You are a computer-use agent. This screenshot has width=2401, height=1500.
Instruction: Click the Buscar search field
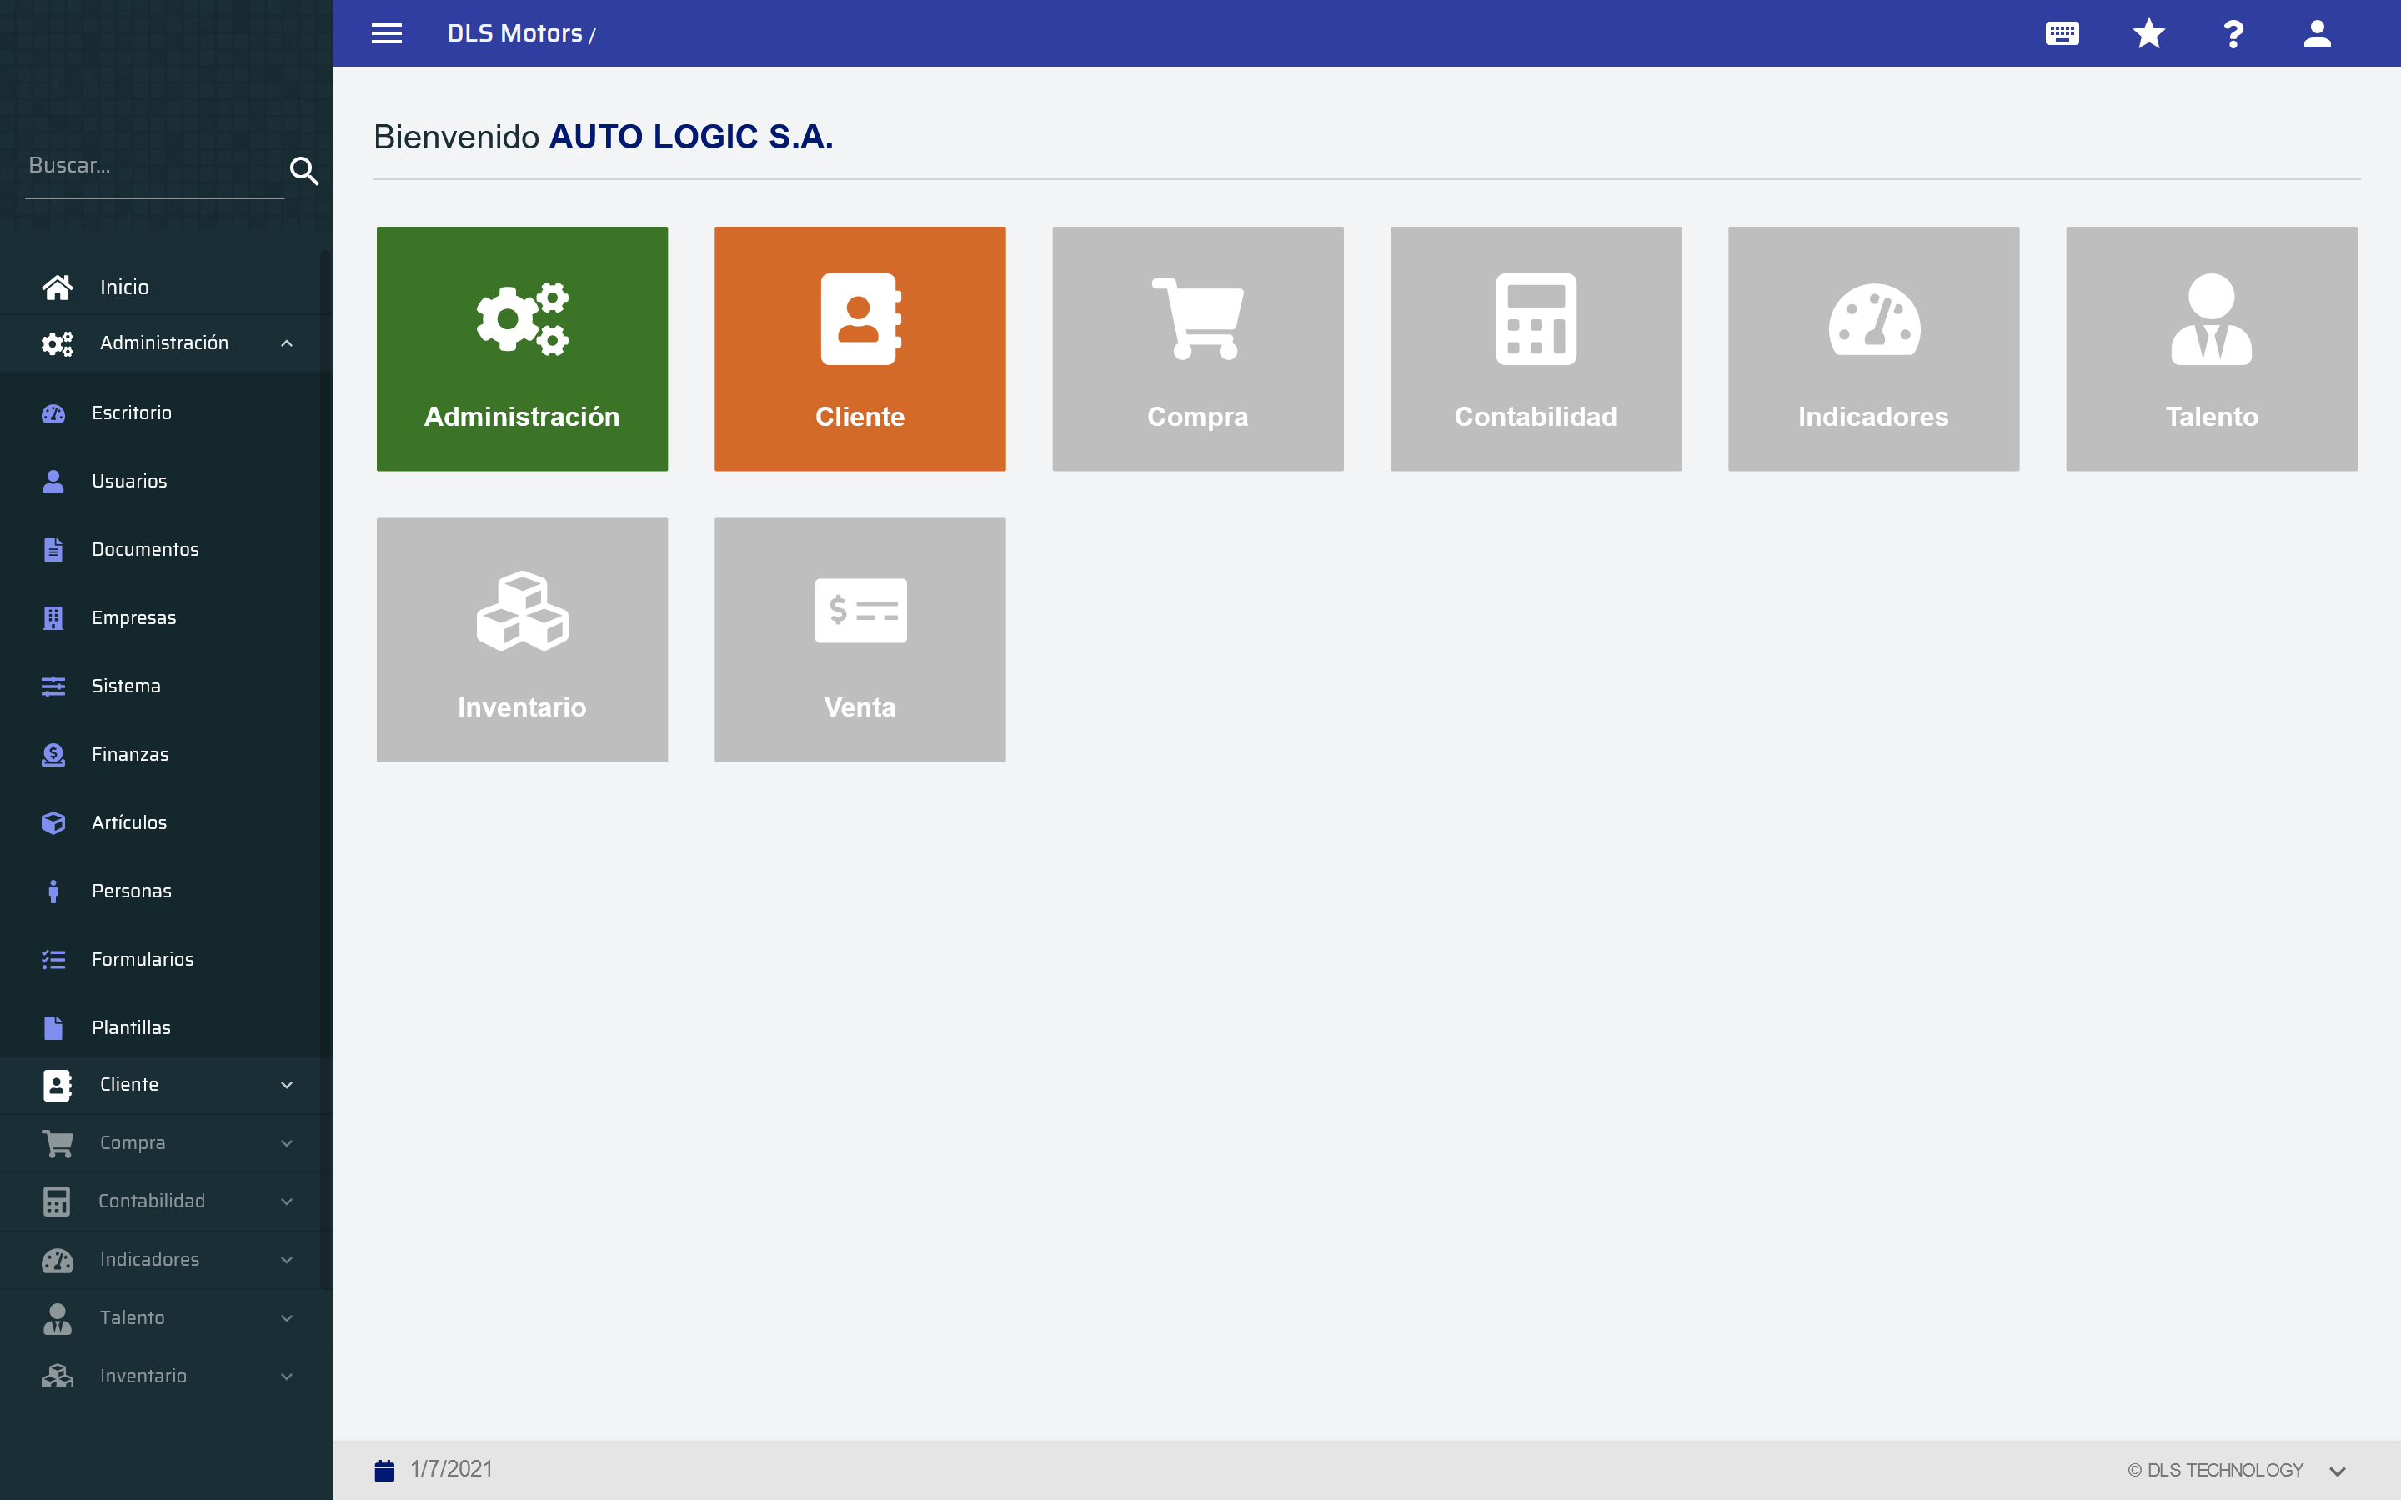click(153, 166)
